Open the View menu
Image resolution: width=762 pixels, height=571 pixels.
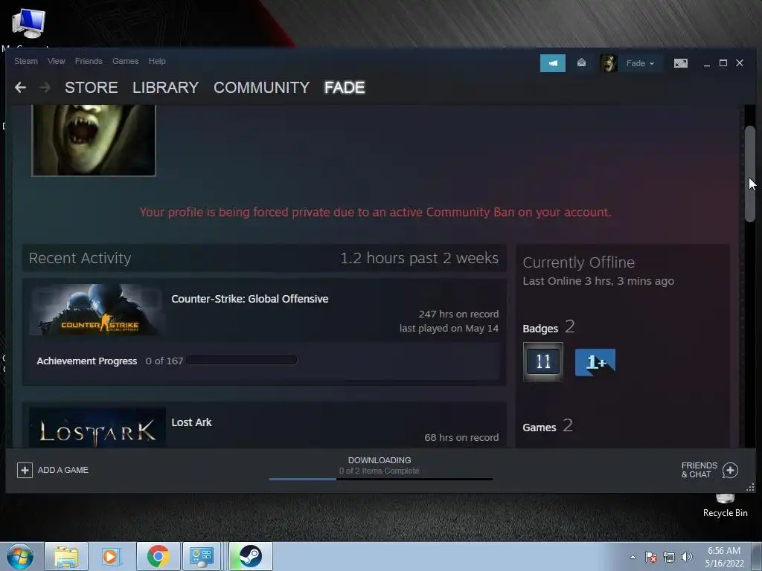(x=57, y=61)
